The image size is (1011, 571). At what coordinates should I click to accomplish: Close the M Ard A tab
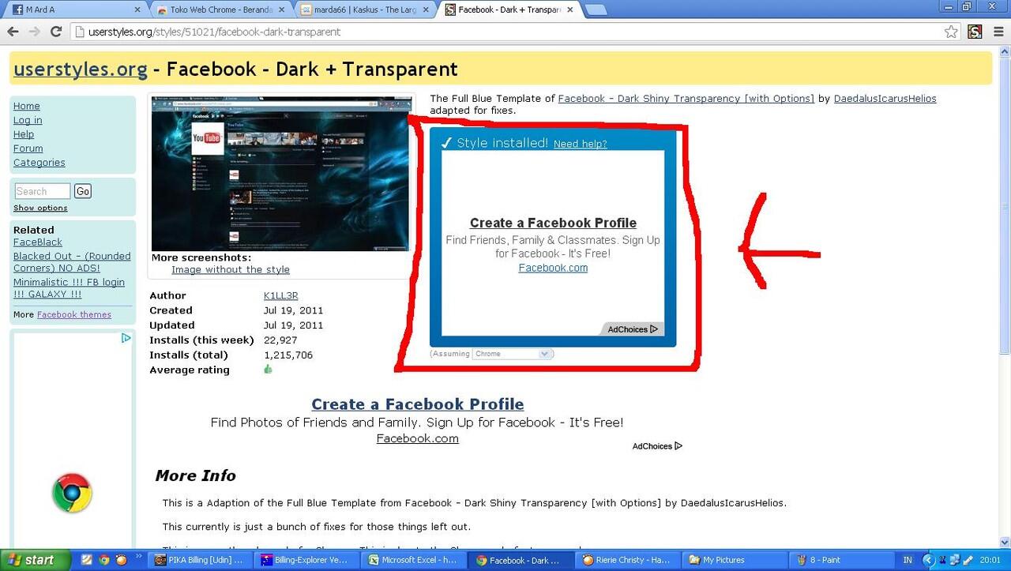(137, 9)
